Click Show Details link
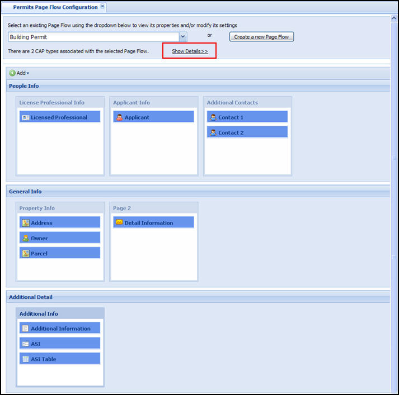The image size is (399, 395). point(190,51)
